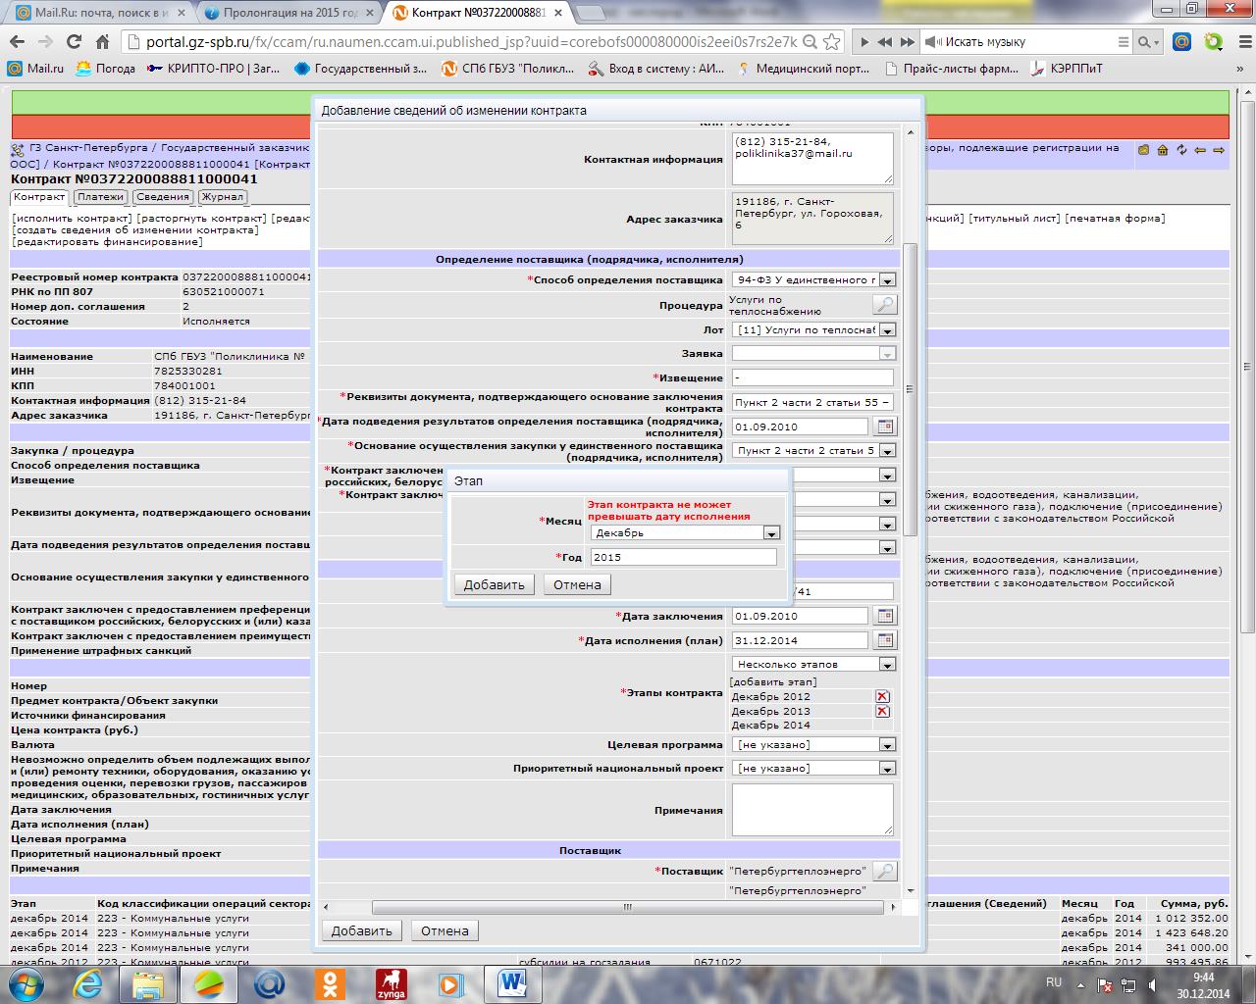
Task: Click Добавить at the bottom of the contract change dialog
Action: point(362,930)
